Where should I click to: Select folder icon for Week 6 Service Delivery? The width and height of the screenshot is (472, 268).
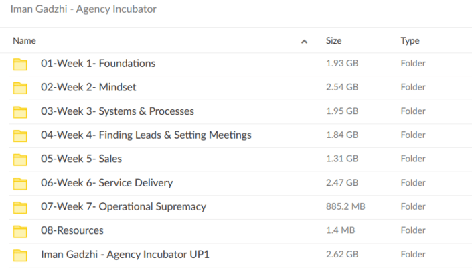pos(20,184)
